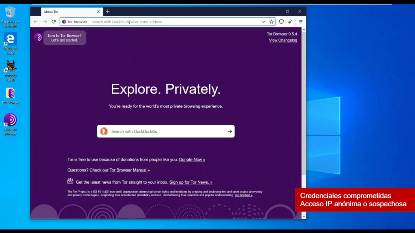Click the New to Tor Browser onboarding bubble
Viewport: 415px width, 233px height.
(x=64, y=38)
